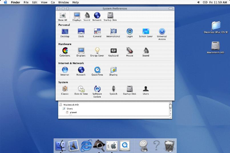Click the Fri 11:59 AM clock

pyautogui.click(x=218, y=2)
